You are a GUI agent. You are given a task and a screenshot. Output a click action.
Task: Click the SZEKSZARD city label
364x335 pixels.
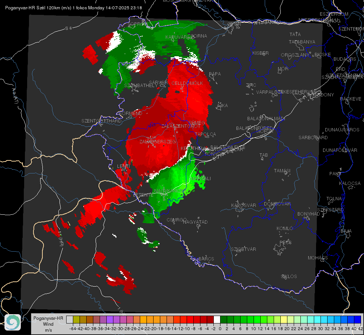pyautogui.click(x=330, y=210)
